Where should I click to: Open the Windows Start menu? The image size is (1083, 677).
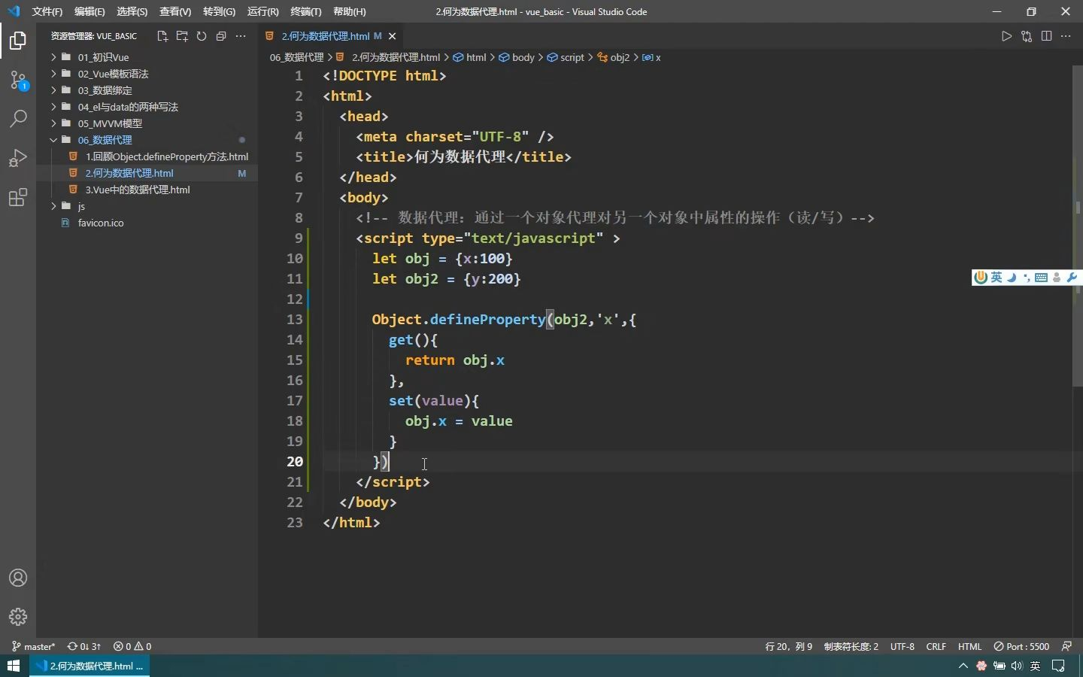click(x=14, y=666)
